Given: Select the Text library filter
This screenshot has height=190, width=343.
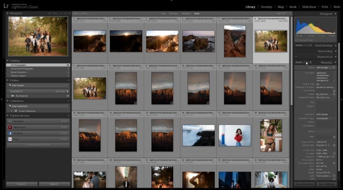Looking at the screenshot, I should point(163,13).
